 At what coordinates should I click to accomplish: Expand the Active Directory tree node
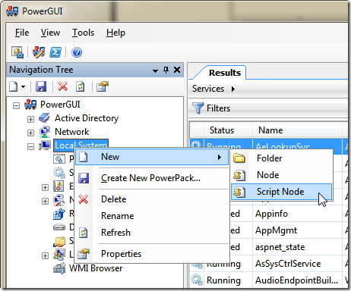(x=30, y=119)
